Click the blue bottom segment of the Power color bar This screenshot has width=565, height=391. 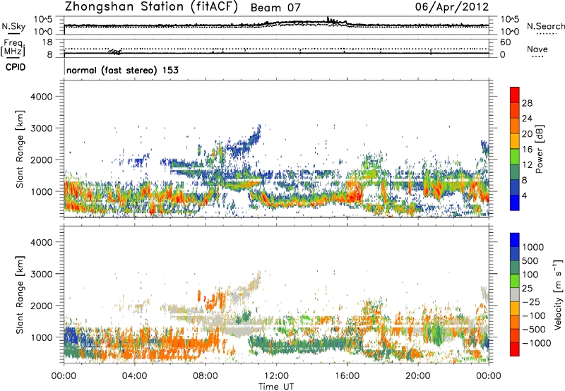coord(515,203)
